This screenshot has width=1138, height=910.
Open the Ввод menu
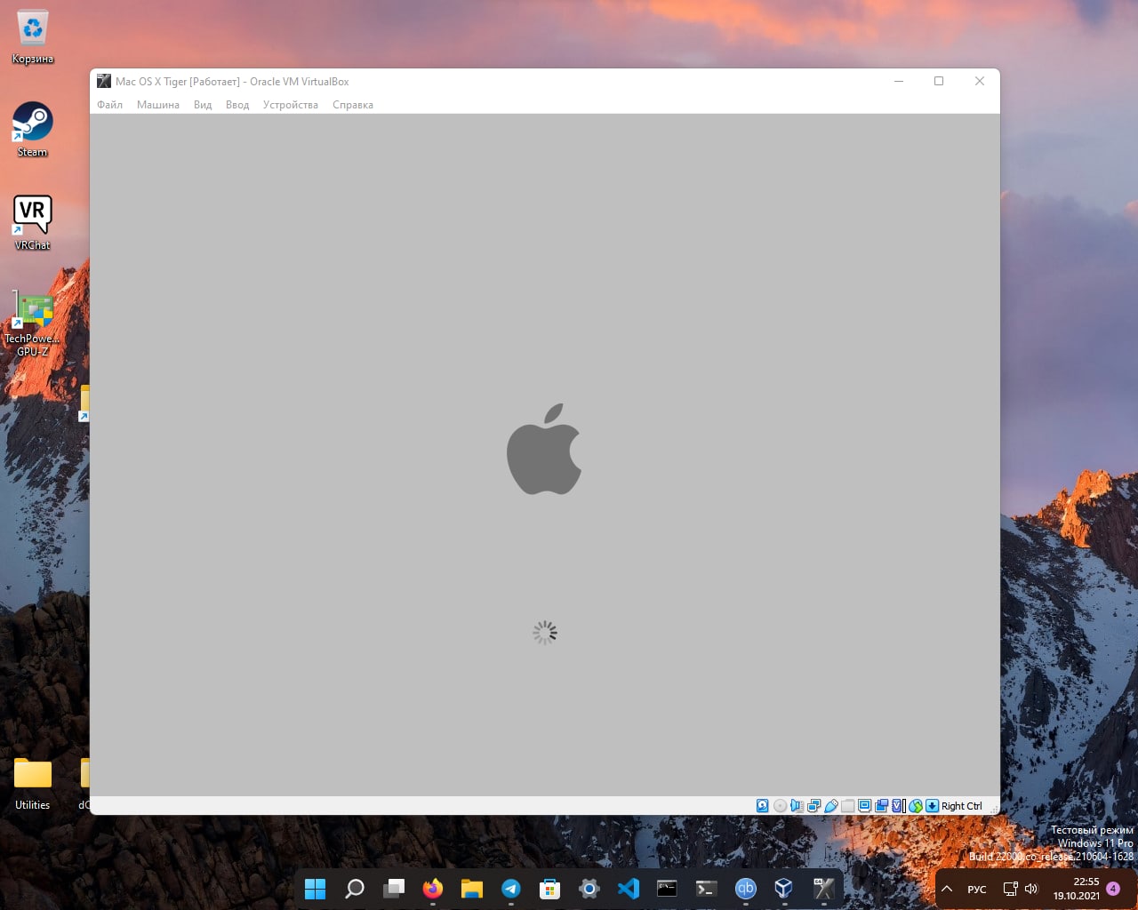click(237, 105)
